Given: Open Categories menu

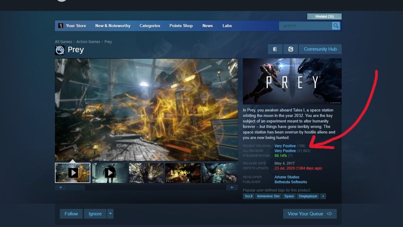Looking at the screenshot, I should pyautogui.click(x=150, y=26).
